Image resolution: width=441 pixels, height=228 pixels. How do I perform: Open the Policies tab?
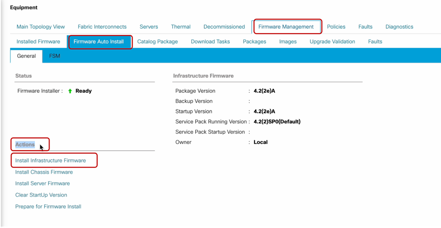pos(336,27)
